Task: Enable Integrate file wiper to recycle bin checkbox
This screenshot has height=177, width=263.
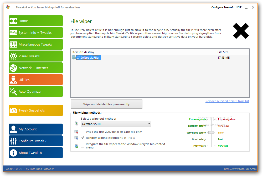Action: (x=82, y=146)
